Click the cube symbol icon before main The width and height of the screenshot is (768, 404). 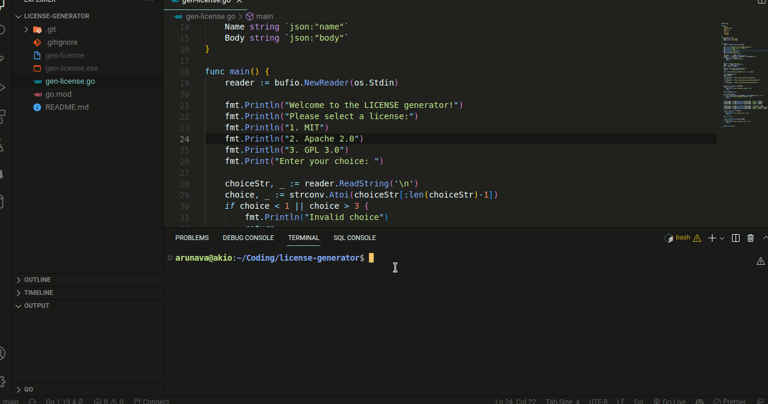pos(250,17)
